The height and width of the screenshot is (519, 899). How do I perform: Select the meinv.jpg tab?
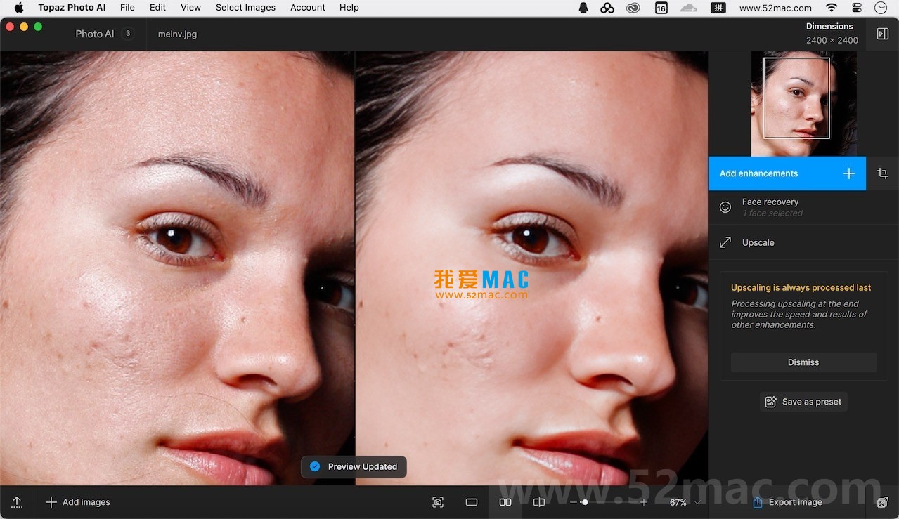[177, 34]
